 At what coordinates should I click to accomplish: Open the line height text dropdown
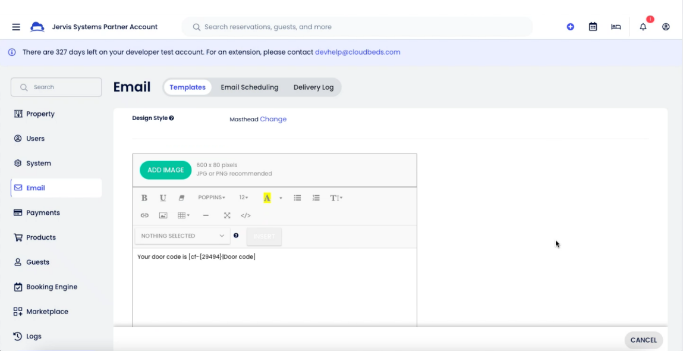336,198
